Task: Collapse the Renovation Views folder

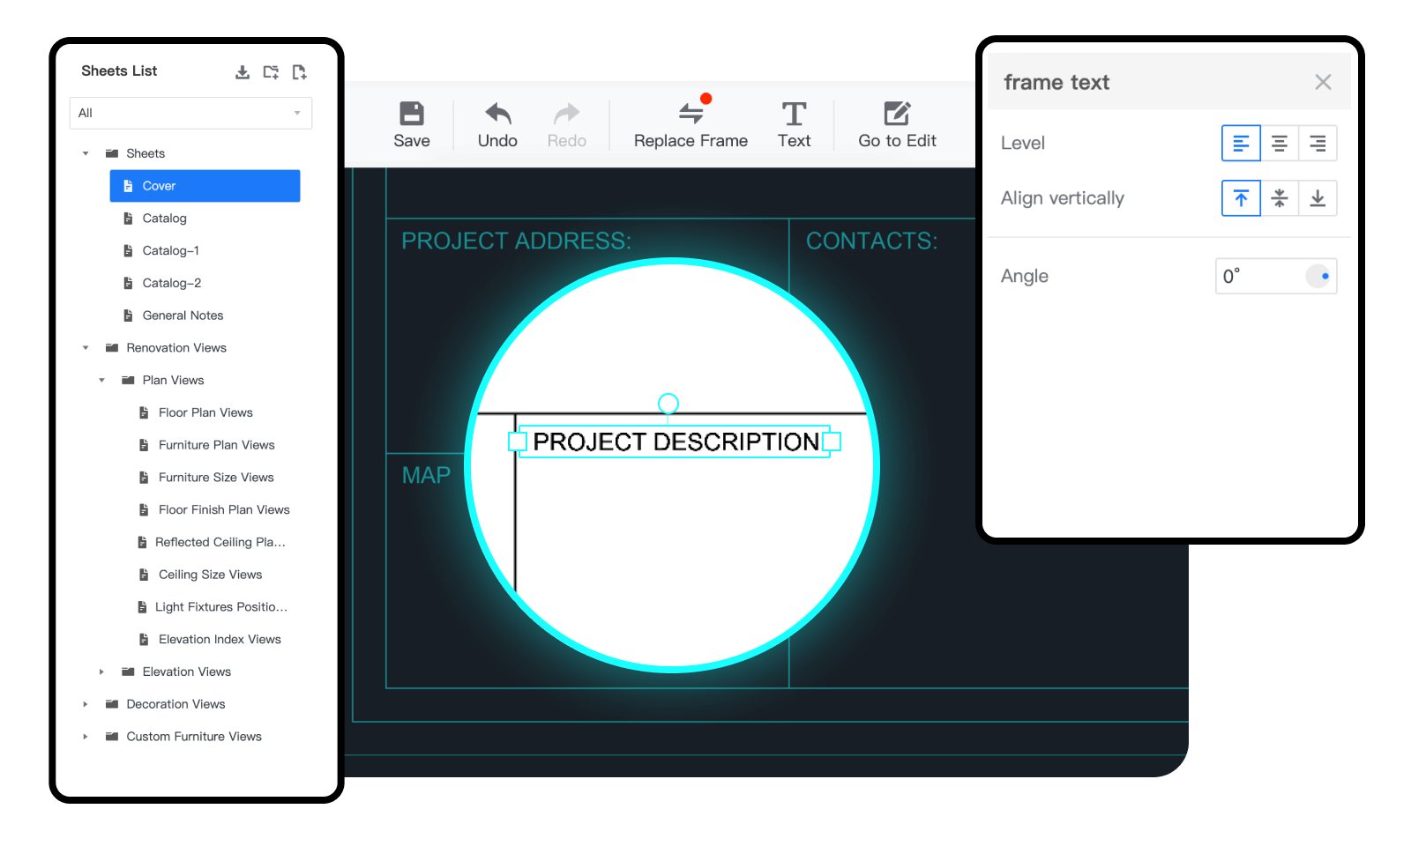Action: (x=86, y=348)
